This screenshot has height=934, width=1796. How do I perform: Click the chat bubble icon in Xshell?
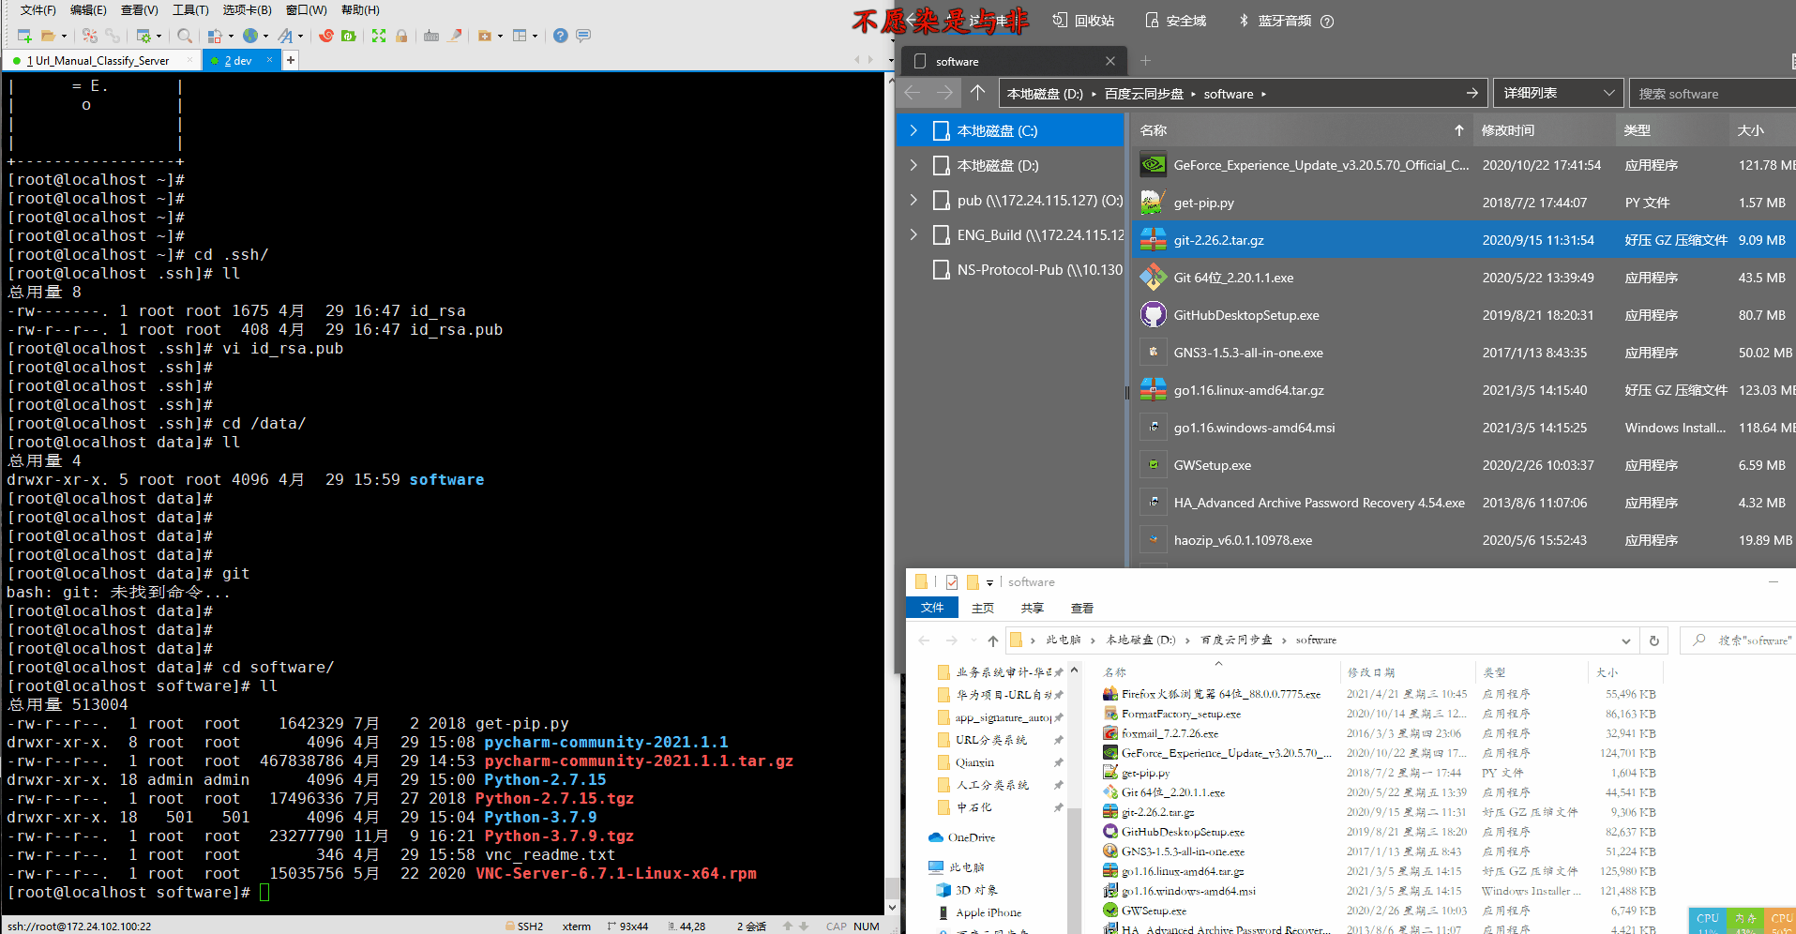583,36
